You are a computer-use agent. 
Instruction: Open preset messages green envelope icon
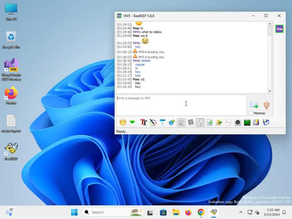132,122
